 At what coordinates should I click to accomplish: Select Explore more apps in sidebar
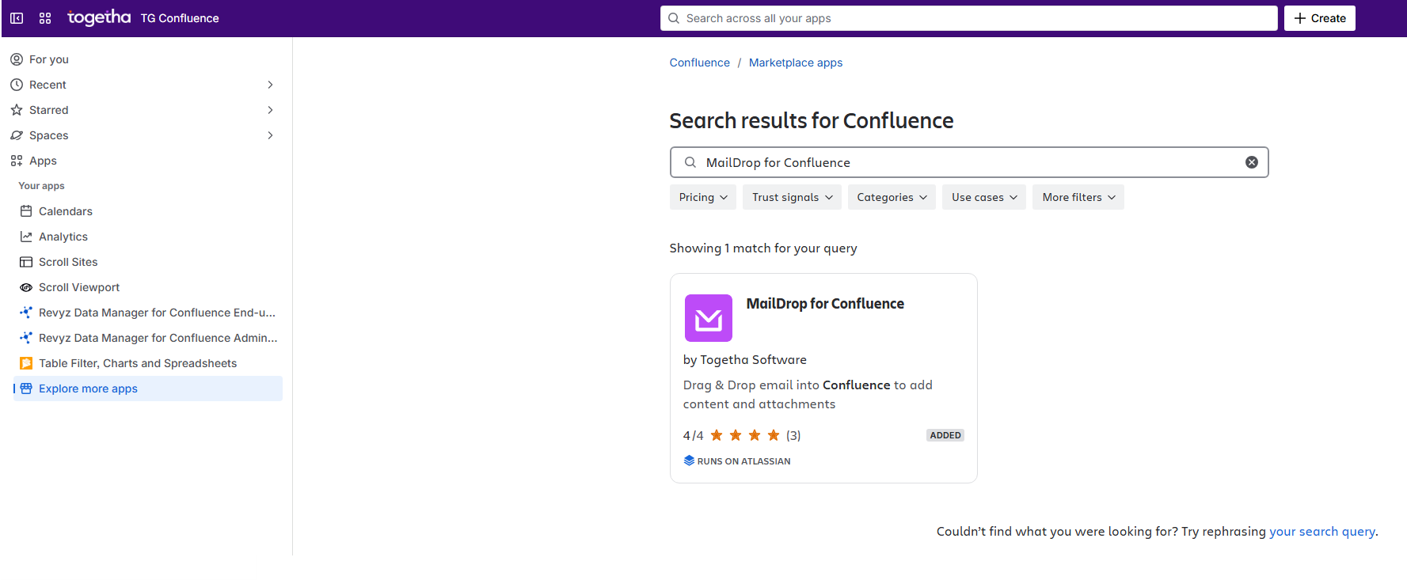[88, 389]
